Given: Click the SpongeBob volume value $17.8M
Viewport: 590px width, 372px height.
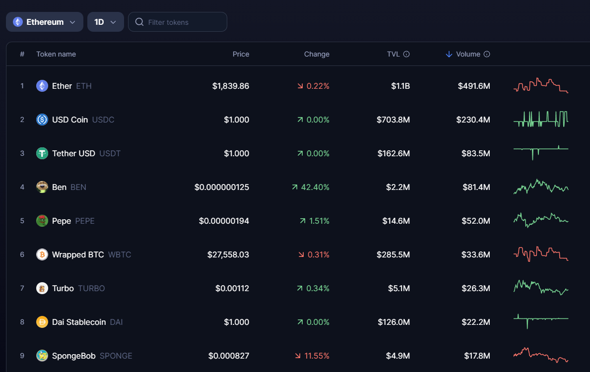Looking at the screenshot, I should [477, 356].
